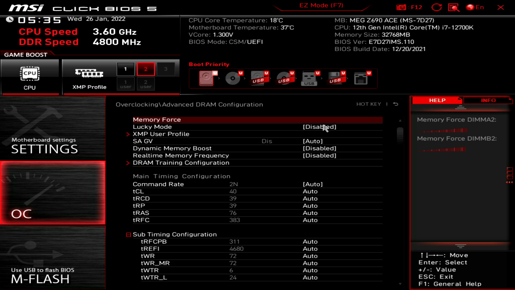Expand DRAM Training Configuration section
Screen dimensions: 515x290
tap(128, 162)
